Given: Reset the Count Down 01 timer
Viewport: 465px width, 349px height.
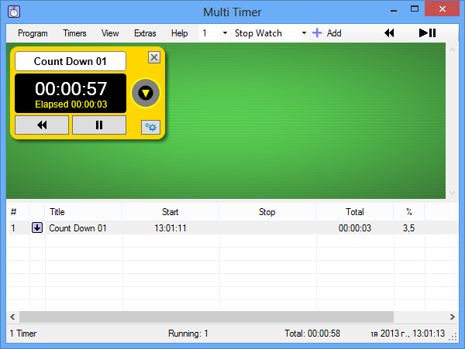Looking at the screenshot, I should pos(42,125).
